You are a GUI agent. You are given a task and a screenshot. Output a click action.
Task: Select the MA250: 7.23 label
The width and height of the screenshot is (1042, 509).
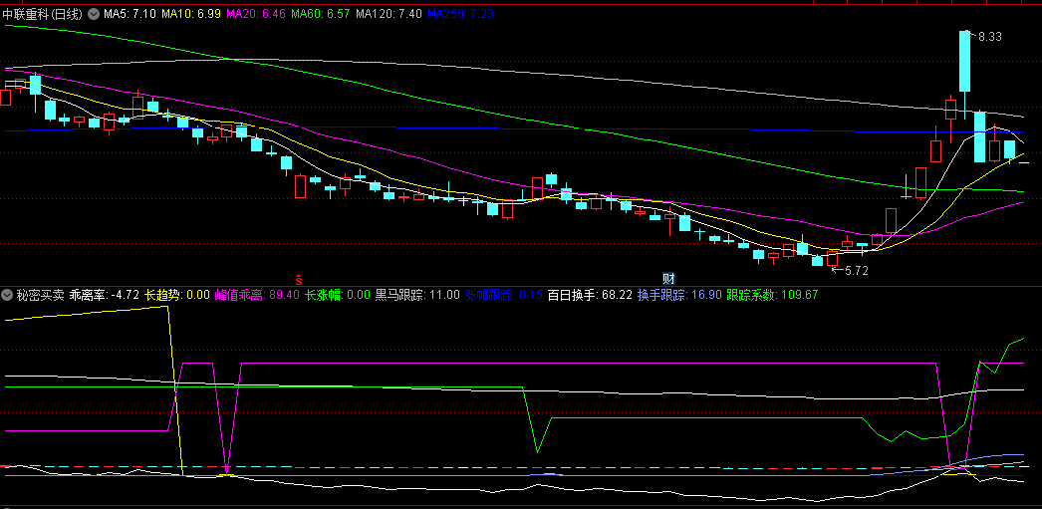460,13
